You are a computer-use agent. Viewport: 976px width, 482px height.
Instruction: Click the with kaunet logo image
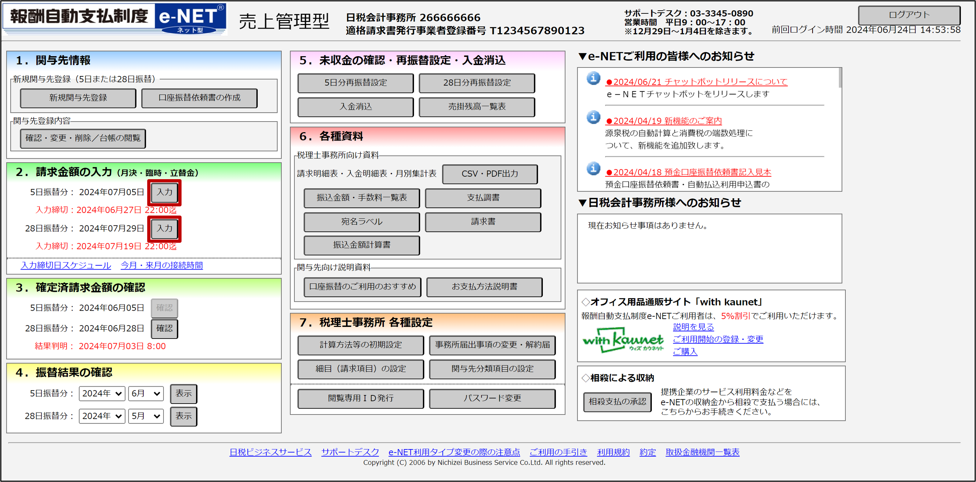622,340
